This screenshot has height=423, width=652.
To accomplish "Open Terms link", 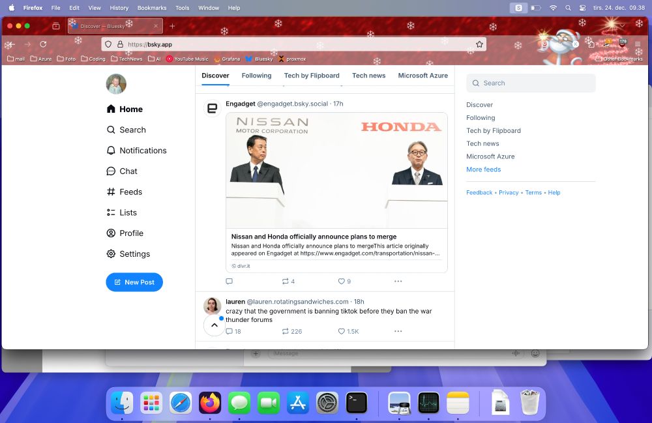I will pyautogui.click(x=533, y=192).
